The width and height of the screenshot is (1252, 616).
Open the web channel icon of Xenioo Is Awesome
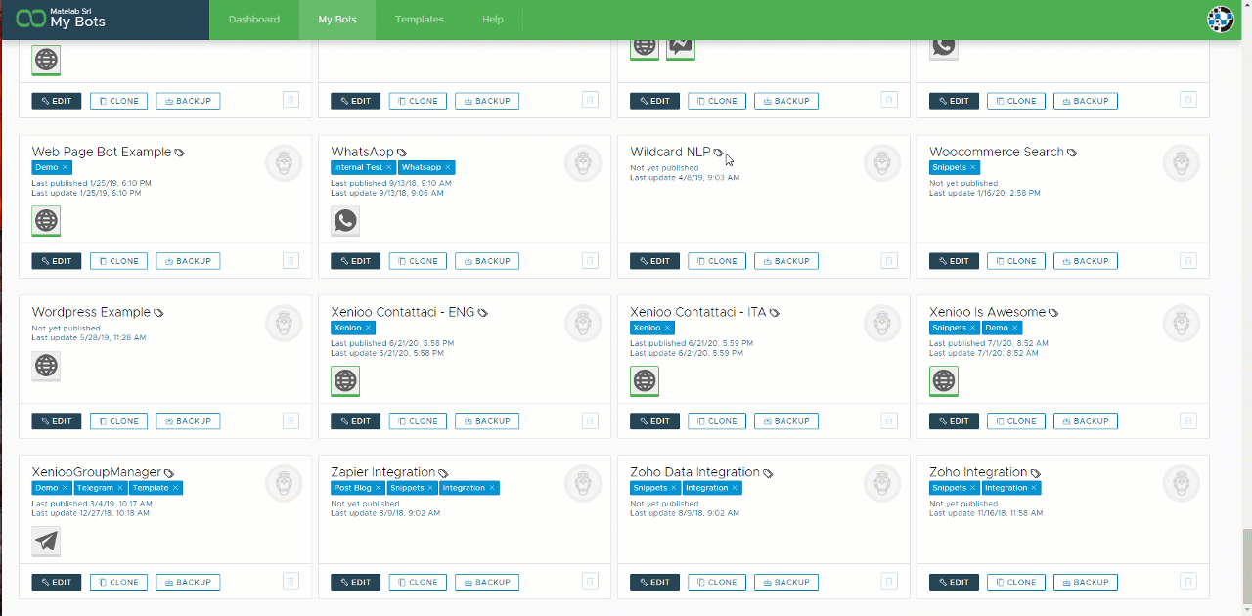tap(944, 380)
